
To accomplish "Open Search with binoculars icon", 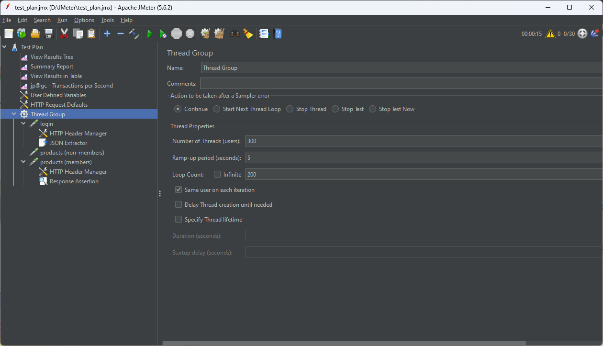I will pyautogui.click(x=235, y=33).
